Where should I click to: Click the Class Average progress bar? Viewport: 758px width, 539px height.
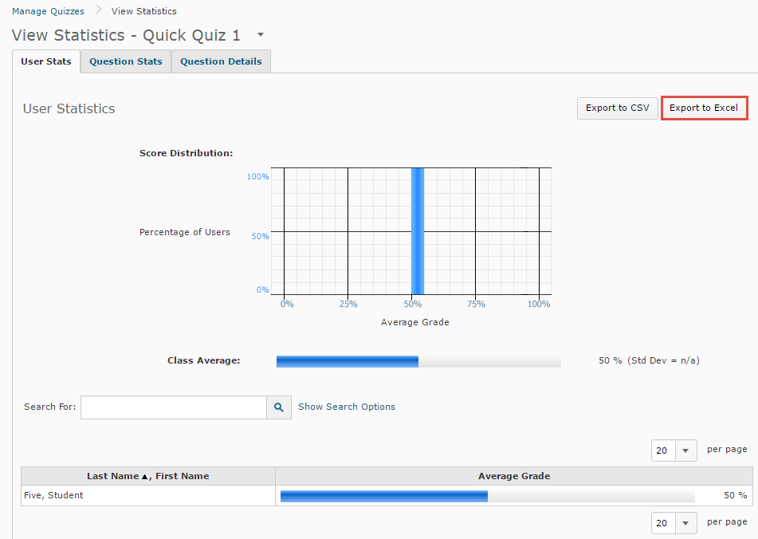click(x=418, y=361)
